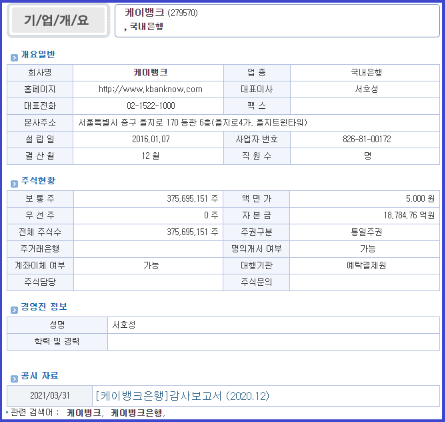The height and width of the screenshot is (422, 446).
Task: Click the 액면가 label cell
Action: pos(256,198)
